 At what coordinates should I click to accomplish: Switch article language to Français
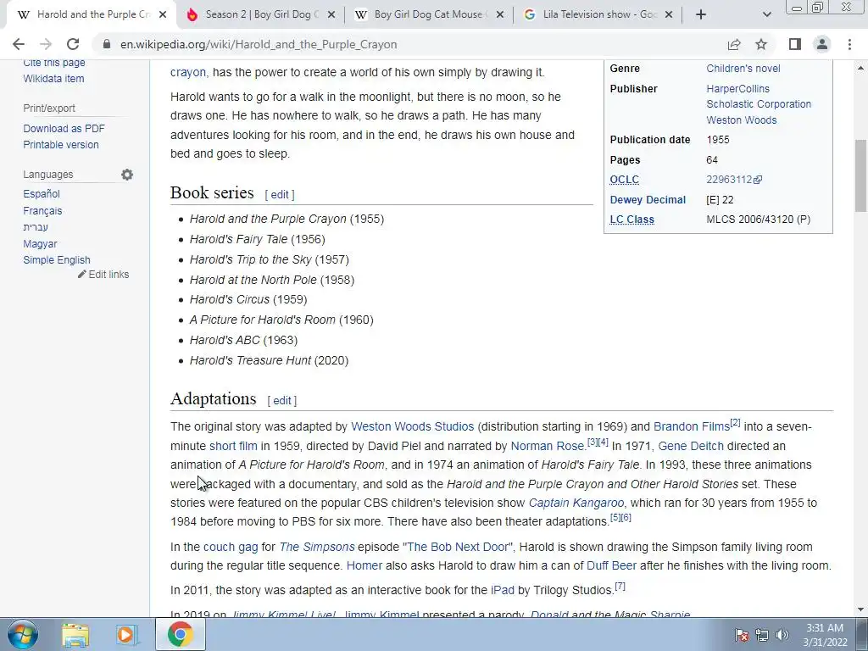[x=42, y=210]
